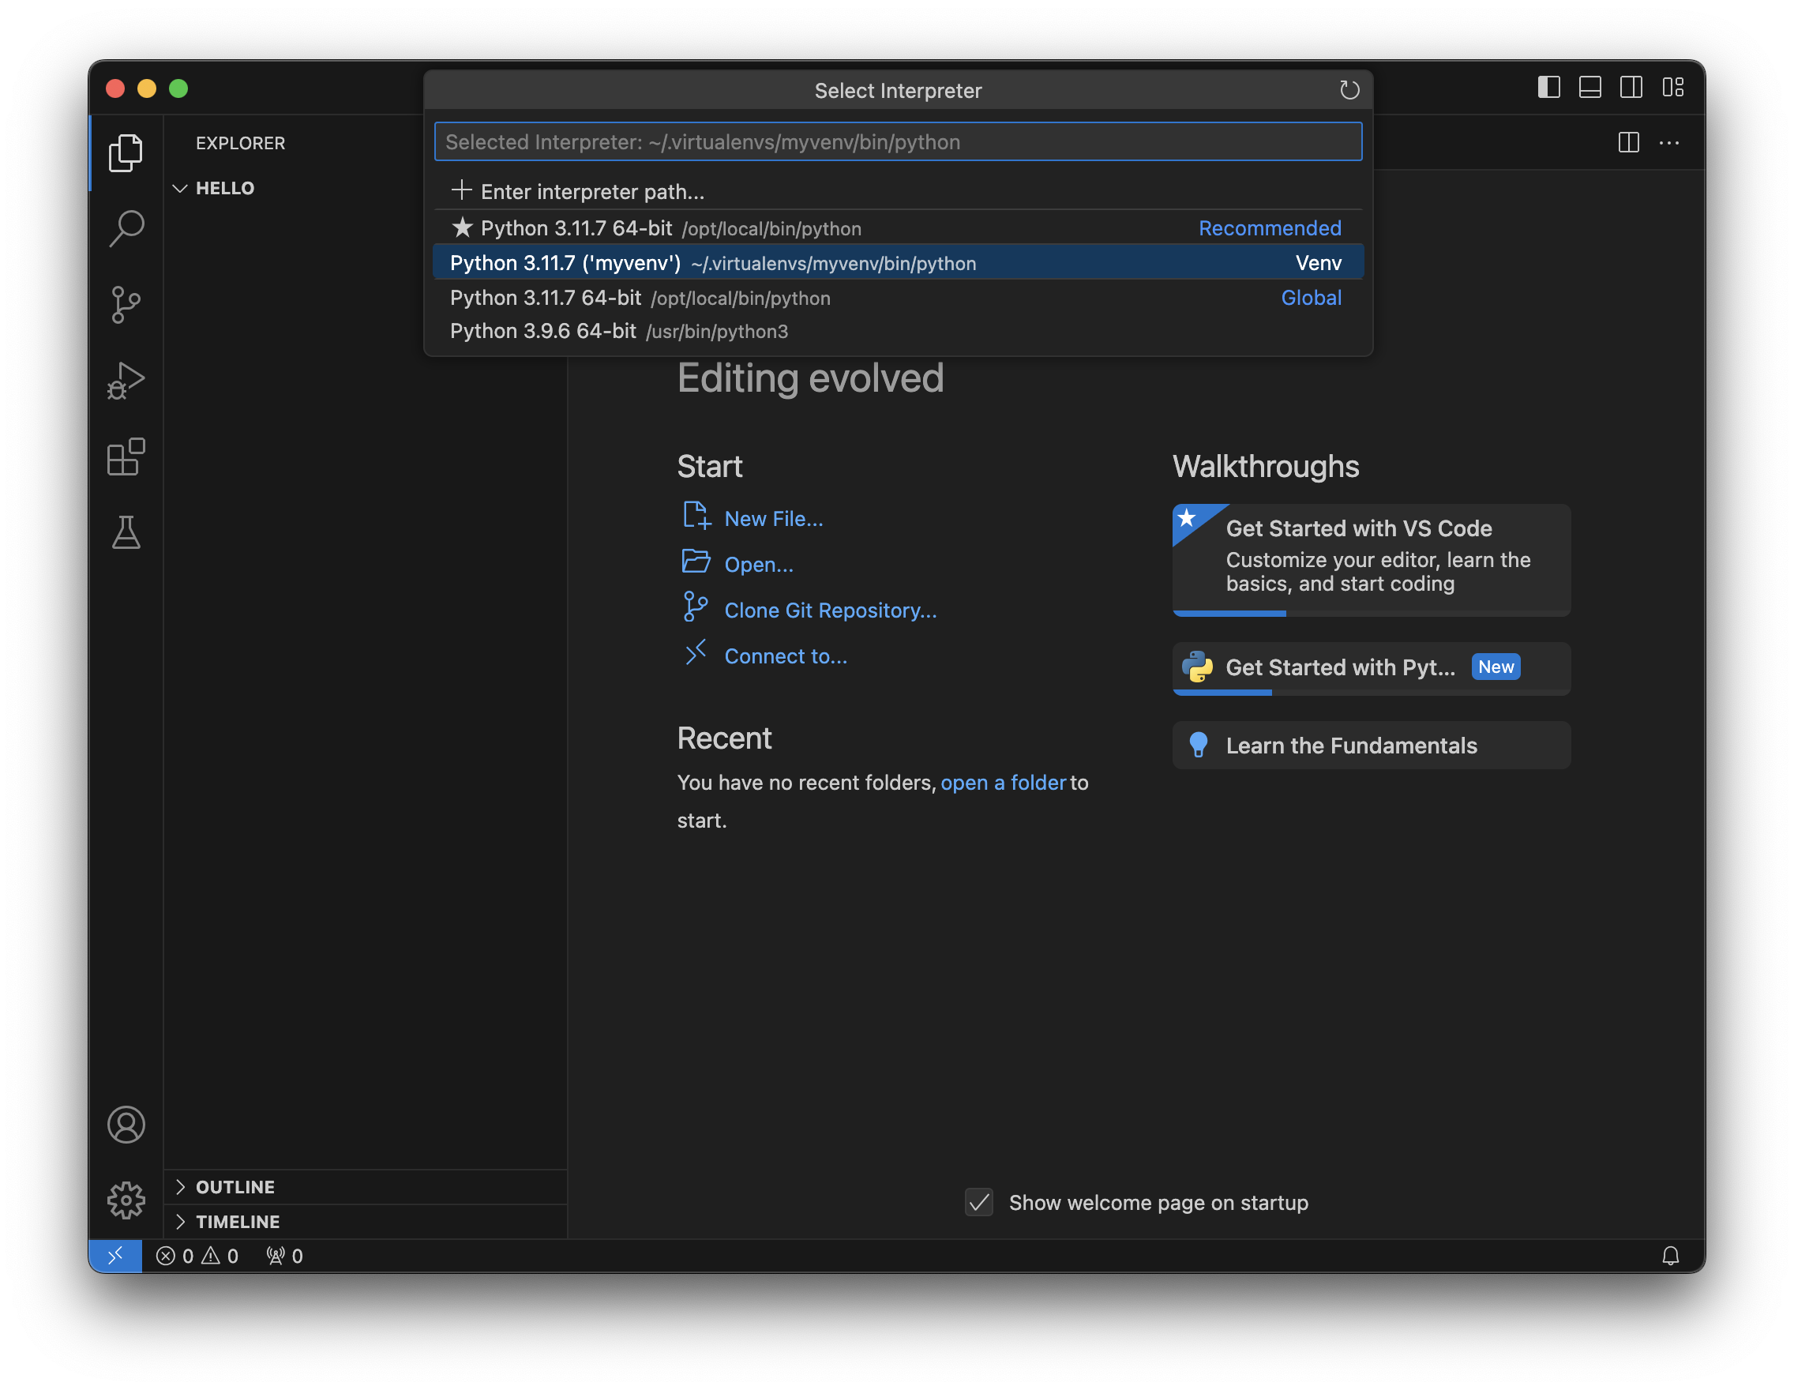Click Clone Git Repository link
This screenshot has width=1794, height=1390.
click(831, 610)
